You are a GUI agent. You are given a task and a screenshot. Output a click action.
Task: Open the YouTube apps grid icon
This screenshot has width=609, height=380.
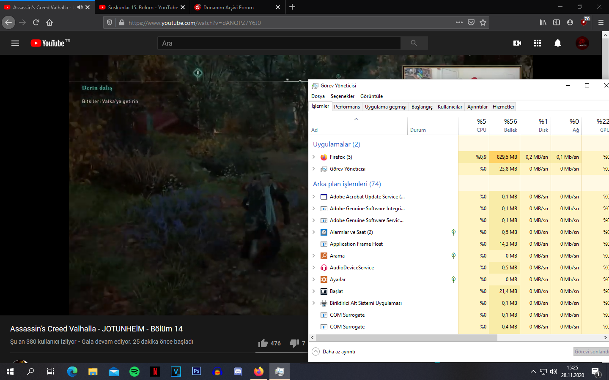click(x=538, y=43)
